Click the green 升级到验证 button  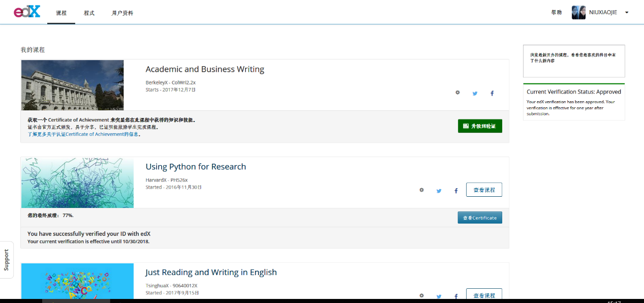(480, 126)
